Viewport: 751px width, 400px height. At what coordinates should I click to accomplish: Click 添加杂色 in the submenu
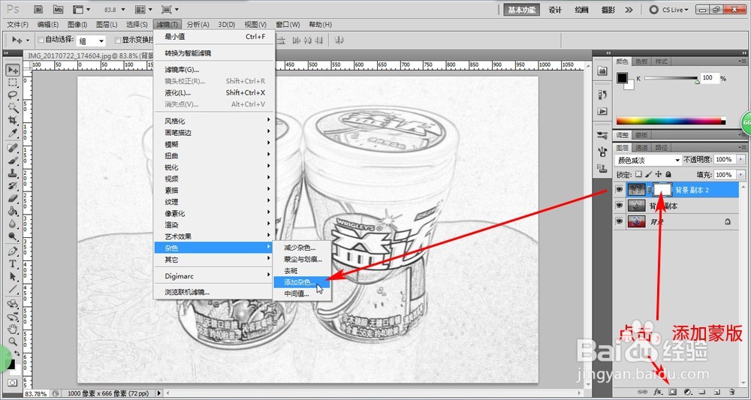pos(301,282)
